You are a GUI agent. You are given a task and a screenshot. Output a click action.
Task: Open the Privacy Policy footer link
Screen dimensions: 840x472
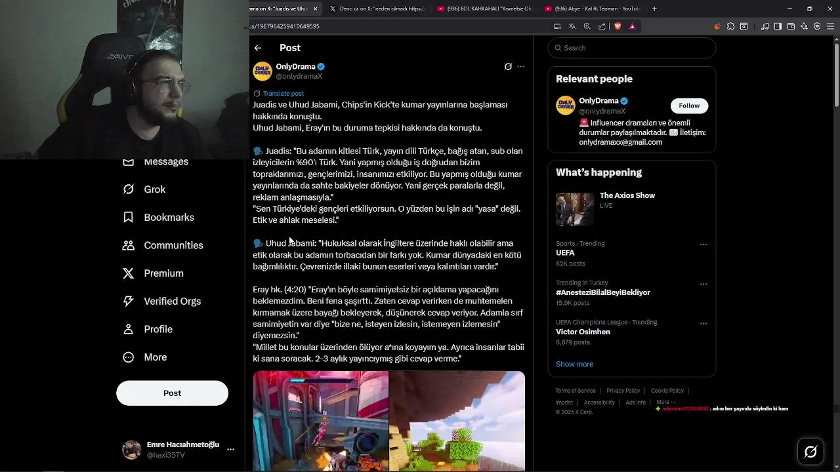pos(623,391)
